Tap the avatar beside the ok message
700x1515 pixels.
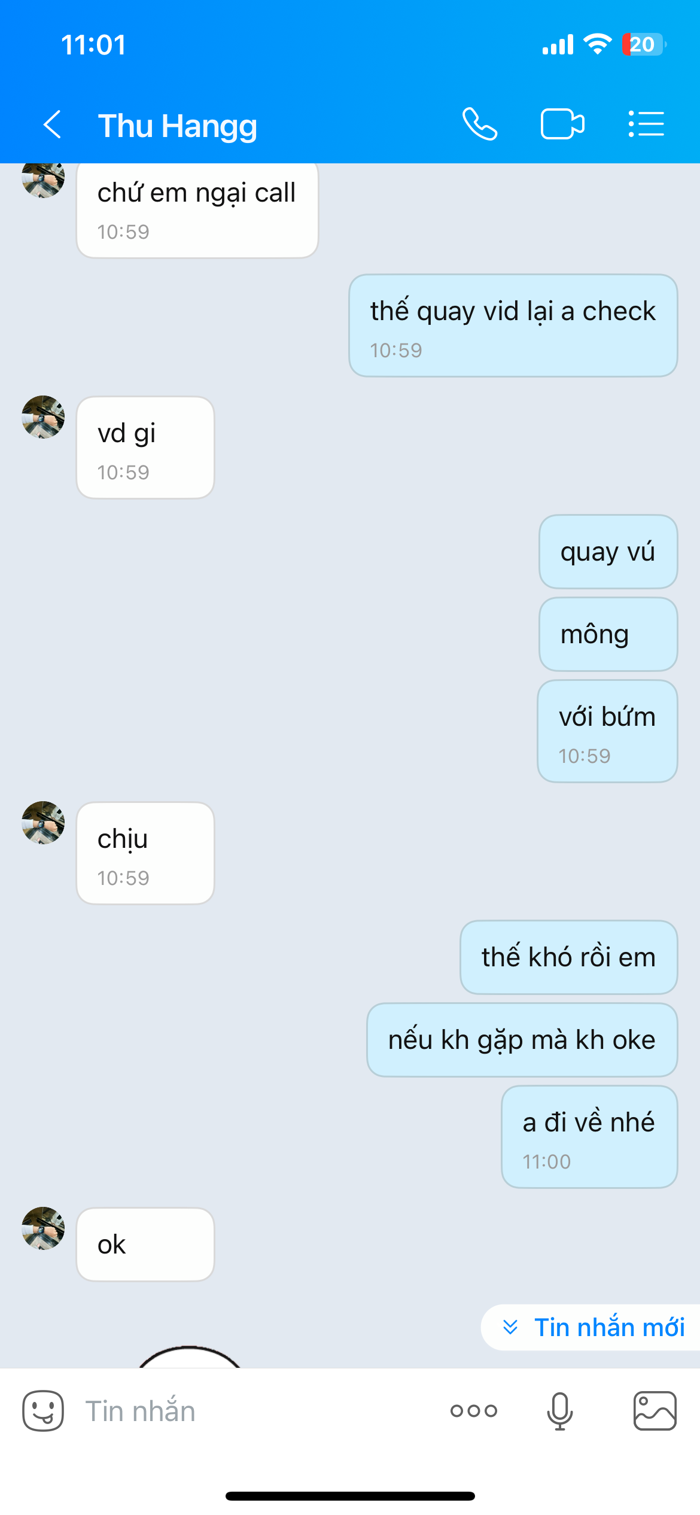point(43,1228)
